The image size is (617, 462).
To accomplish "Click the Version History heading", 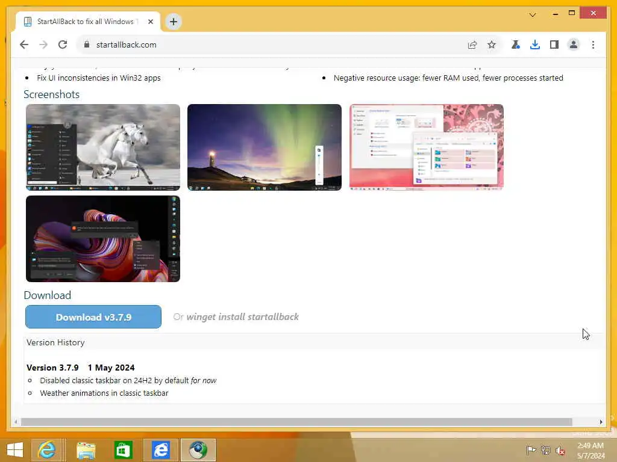I will click(55, 342).
